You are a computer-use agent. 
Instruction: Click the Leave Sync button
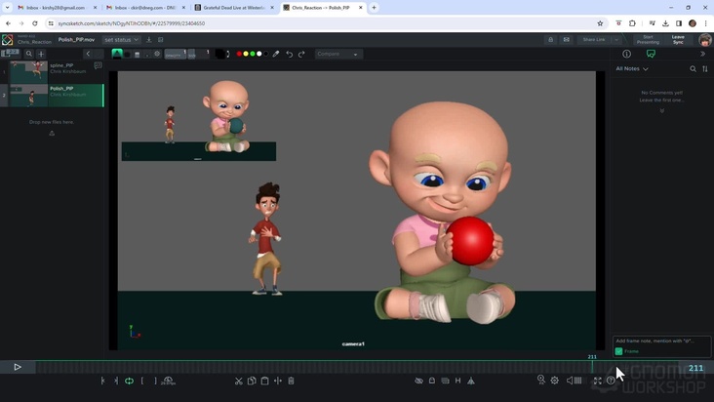pyautogui.click(x=678, y=40)
